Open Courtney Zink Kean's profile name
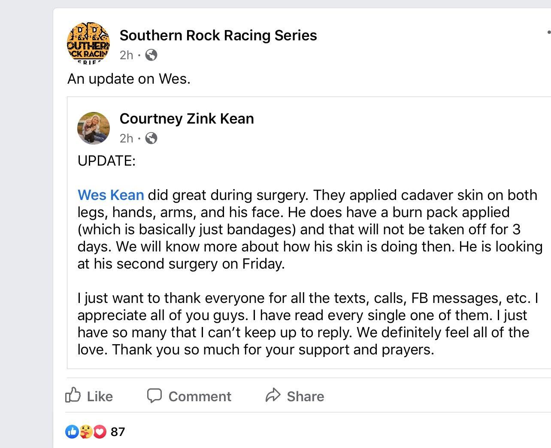 [187, 118]
